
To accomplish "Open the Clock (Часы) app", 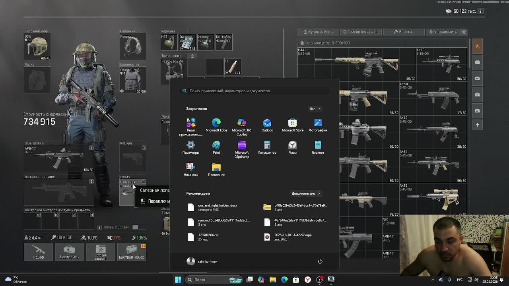I will [293, 147].
